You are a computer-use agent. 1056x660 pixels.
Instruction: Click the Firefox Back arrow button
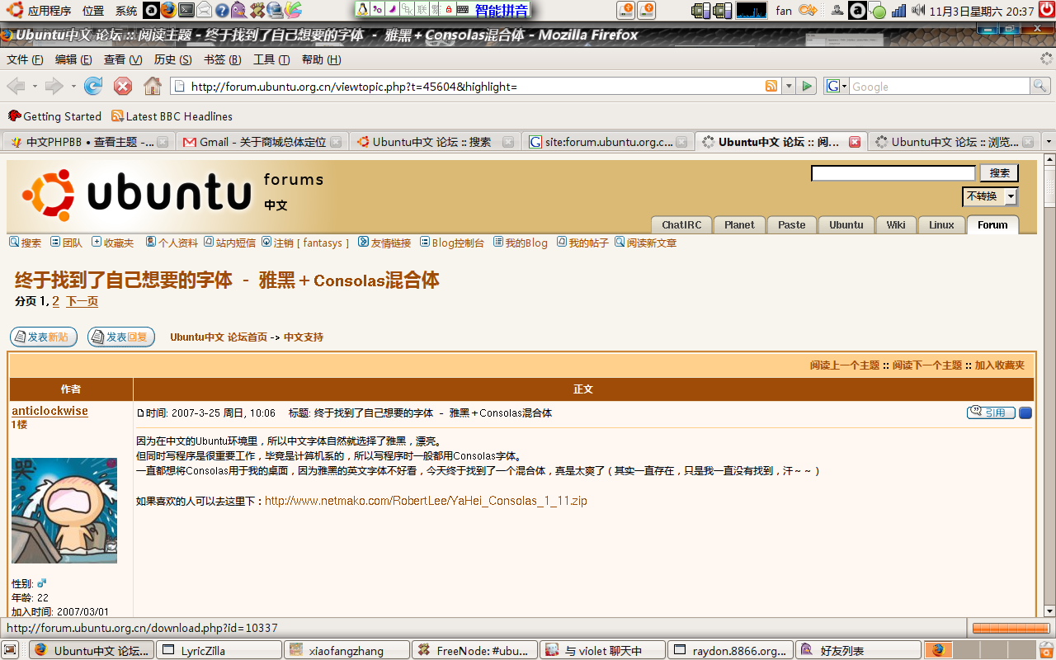(16, 86)
